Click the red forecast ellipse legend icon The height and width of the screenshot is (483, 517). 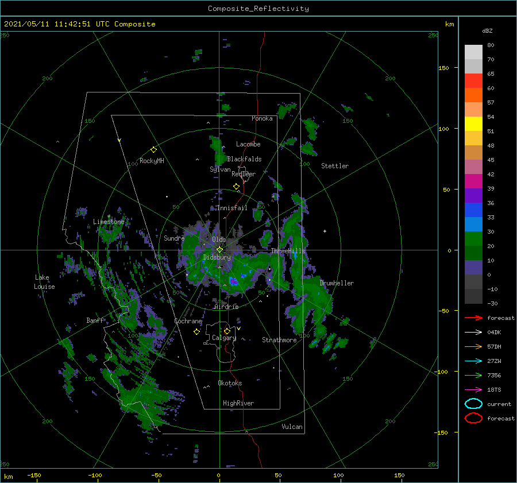tap(473, 418)
